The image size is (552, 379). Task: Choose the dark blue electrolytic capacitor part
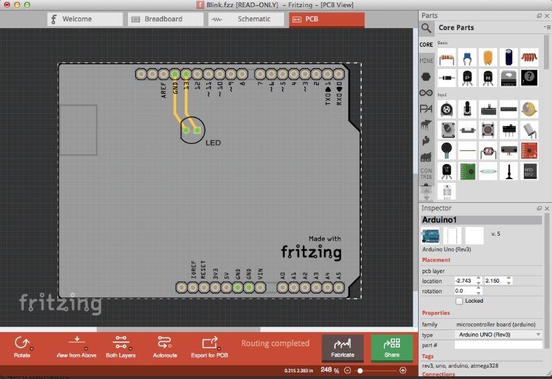click(x=508, y=58)
